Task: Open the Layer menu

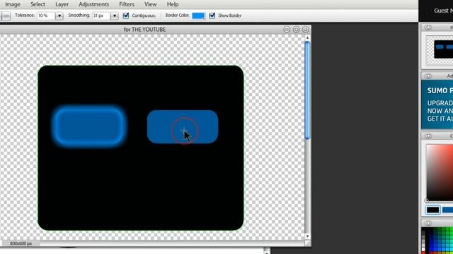Action: 62,4
